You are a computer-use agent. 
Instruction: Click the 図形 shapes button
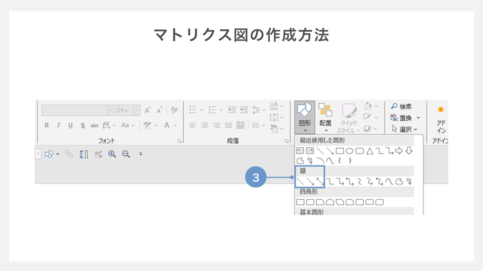point(305,117)
